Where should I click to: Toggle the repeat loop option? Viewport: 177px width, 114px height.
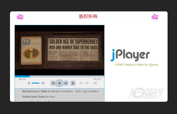[81, 83]
